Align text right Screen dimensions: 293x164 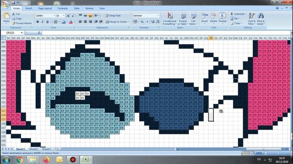click(90, 22)
